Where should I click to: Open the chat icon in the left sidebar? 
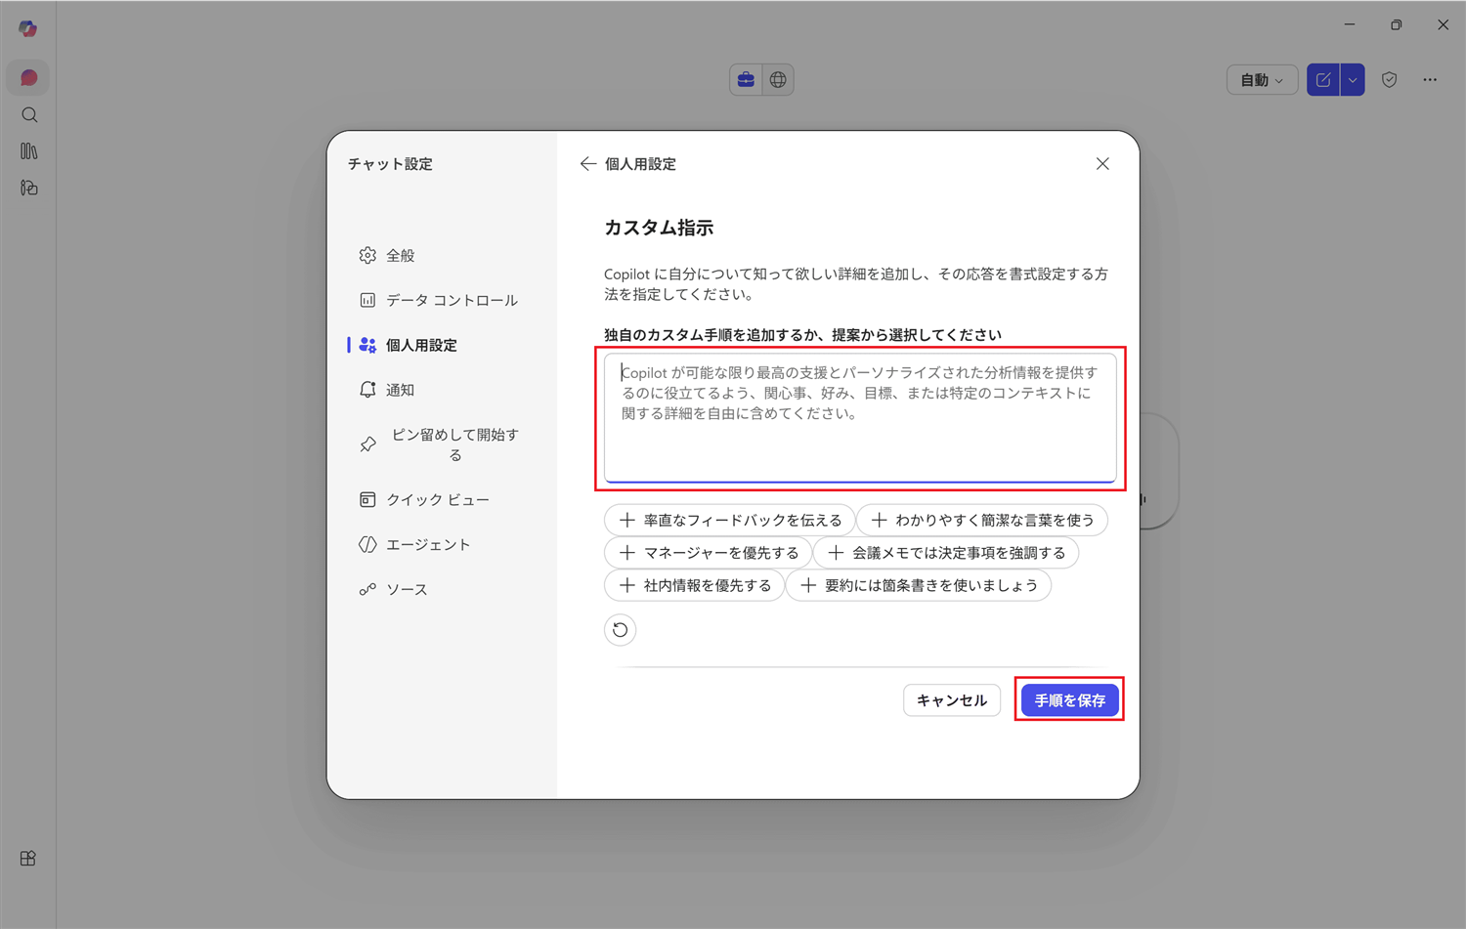[x=28, y=78]
